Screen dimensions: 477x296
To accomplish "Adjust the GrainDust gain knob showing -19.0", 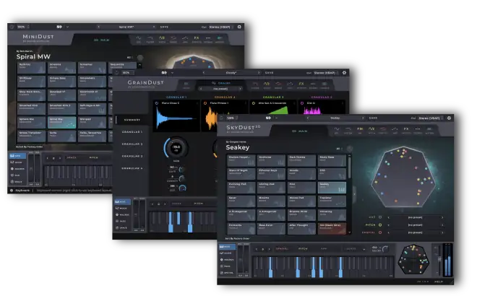I will click(176, 148).
